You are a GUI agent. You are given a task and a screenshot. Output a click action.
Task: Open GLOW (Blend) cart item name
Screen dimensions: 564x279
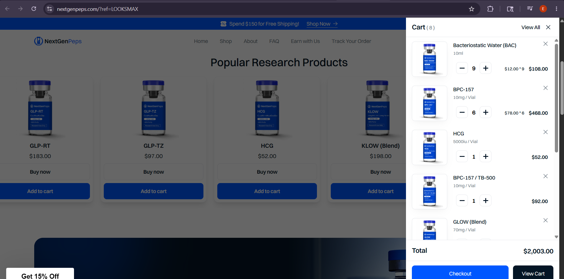(x=470, y=222)
